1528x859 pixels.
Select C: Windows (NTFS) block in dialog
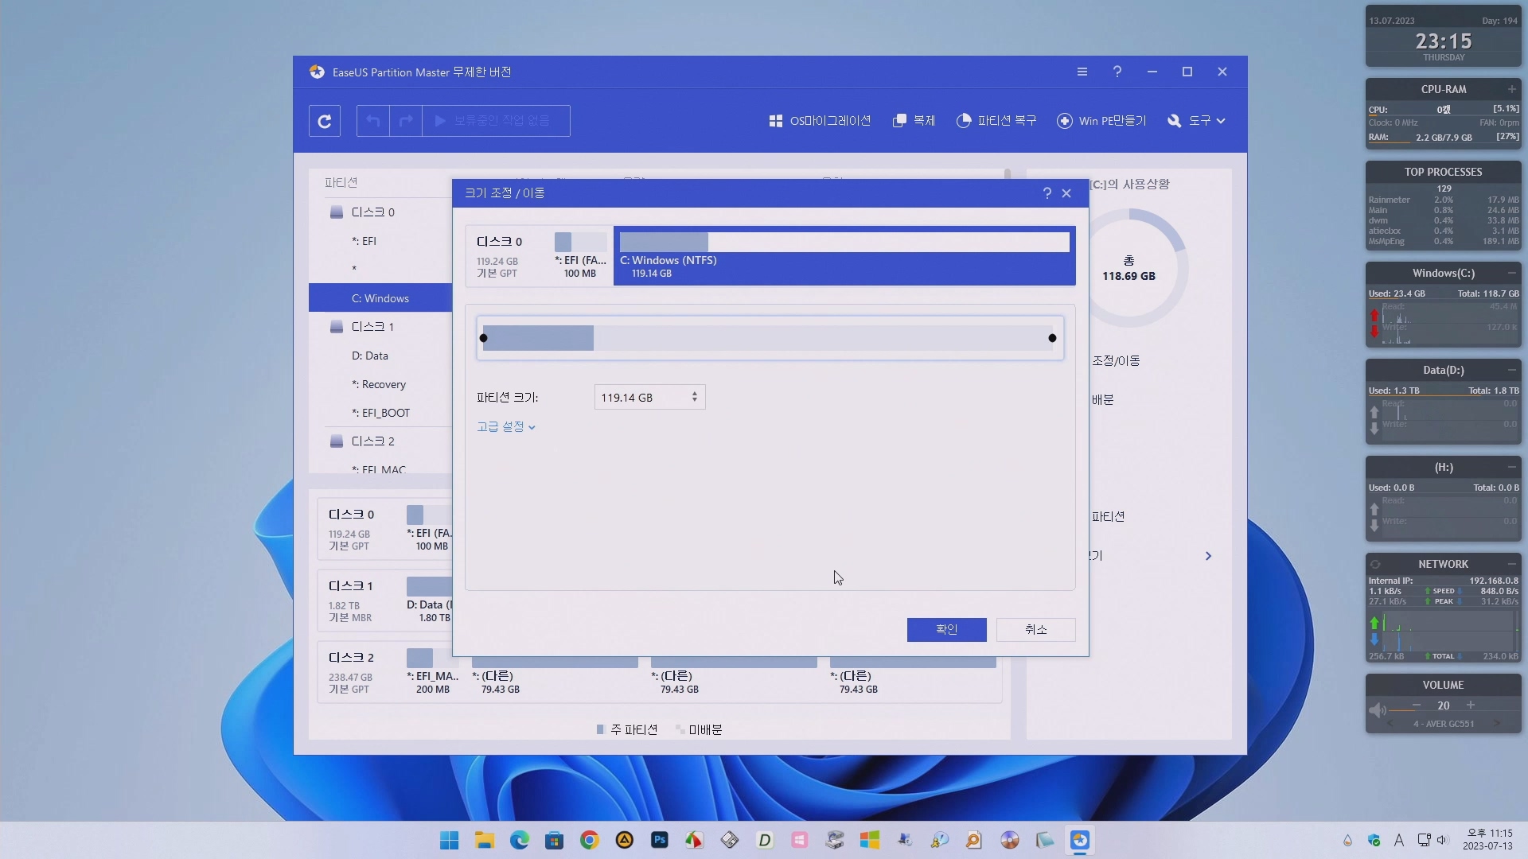coord(844,255)
